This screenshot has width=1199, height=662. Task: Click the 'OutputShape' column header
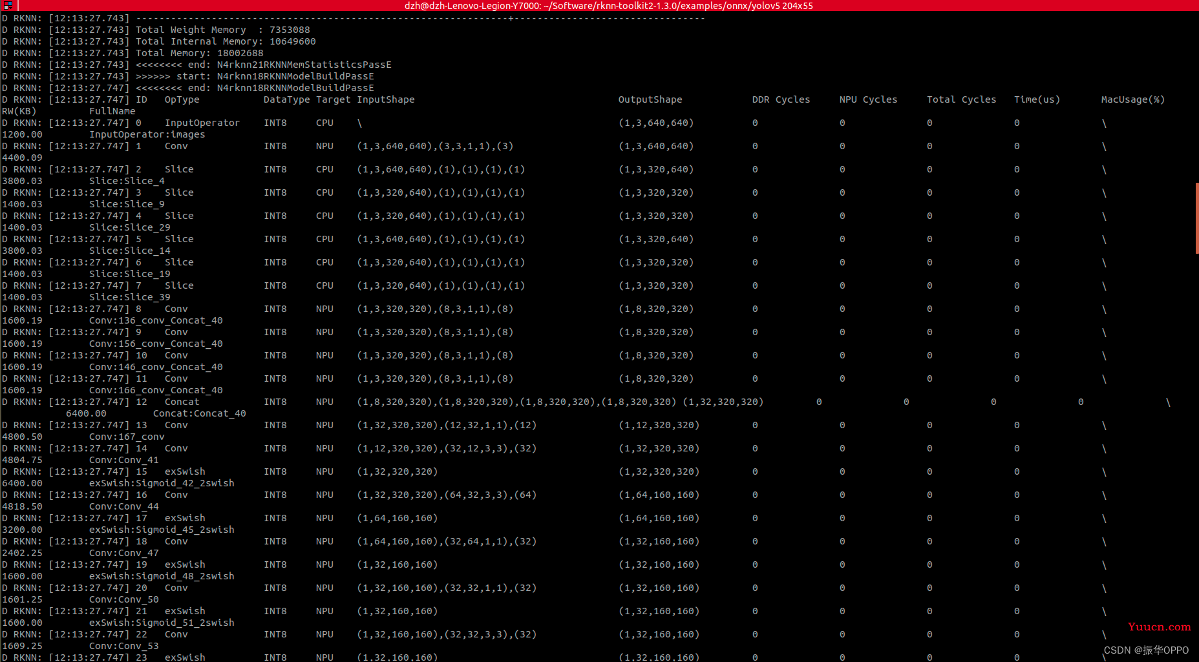pyautogui.click(x=650, y=99)
